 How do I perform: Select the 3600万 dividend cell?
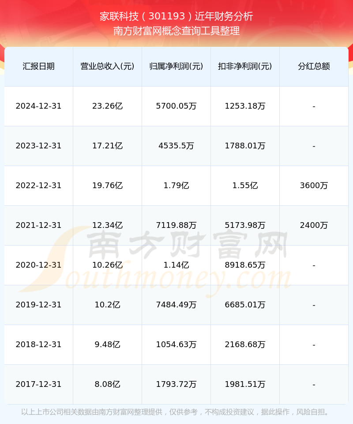click(314, 185)
